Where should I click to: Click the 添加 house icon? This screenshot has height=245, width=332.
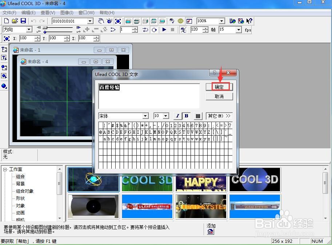pos(211,232)
